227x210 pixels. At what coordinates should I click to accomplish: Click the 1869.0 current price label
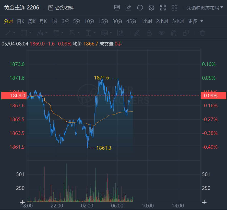point(14,96)
